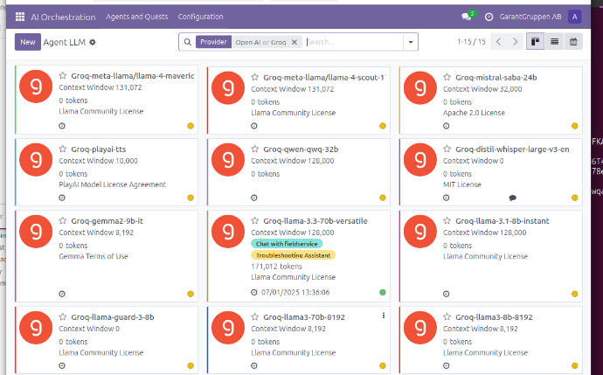The image size is (603, 375).
Task: Open activity clock on llama-3.3-70b-versatile card
Action: (x=253, y=292)
